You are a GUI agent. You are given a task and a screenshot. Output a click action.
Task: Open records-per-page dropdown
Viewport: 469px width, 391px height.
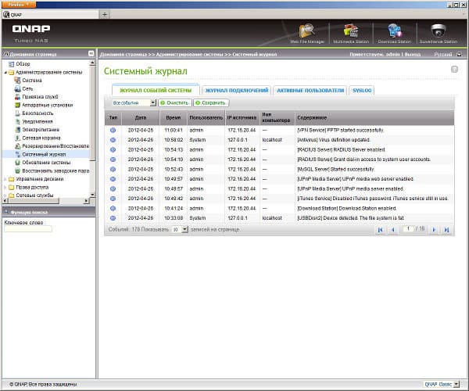[x=184, y=230]
